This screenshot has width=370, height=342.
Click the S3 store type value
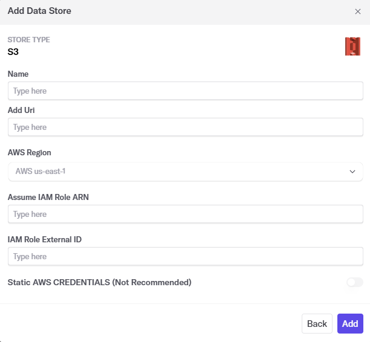coord(13,51)
